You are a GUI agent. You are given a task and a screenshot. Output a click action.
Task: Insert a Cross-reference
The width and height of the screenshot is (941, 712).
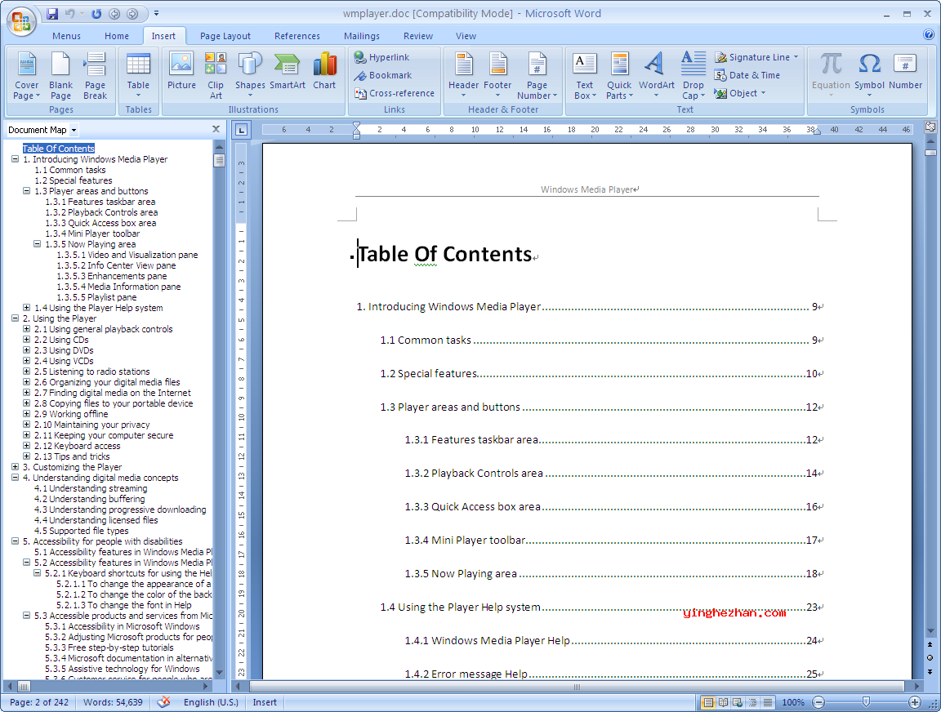click(x=395, y=93)
